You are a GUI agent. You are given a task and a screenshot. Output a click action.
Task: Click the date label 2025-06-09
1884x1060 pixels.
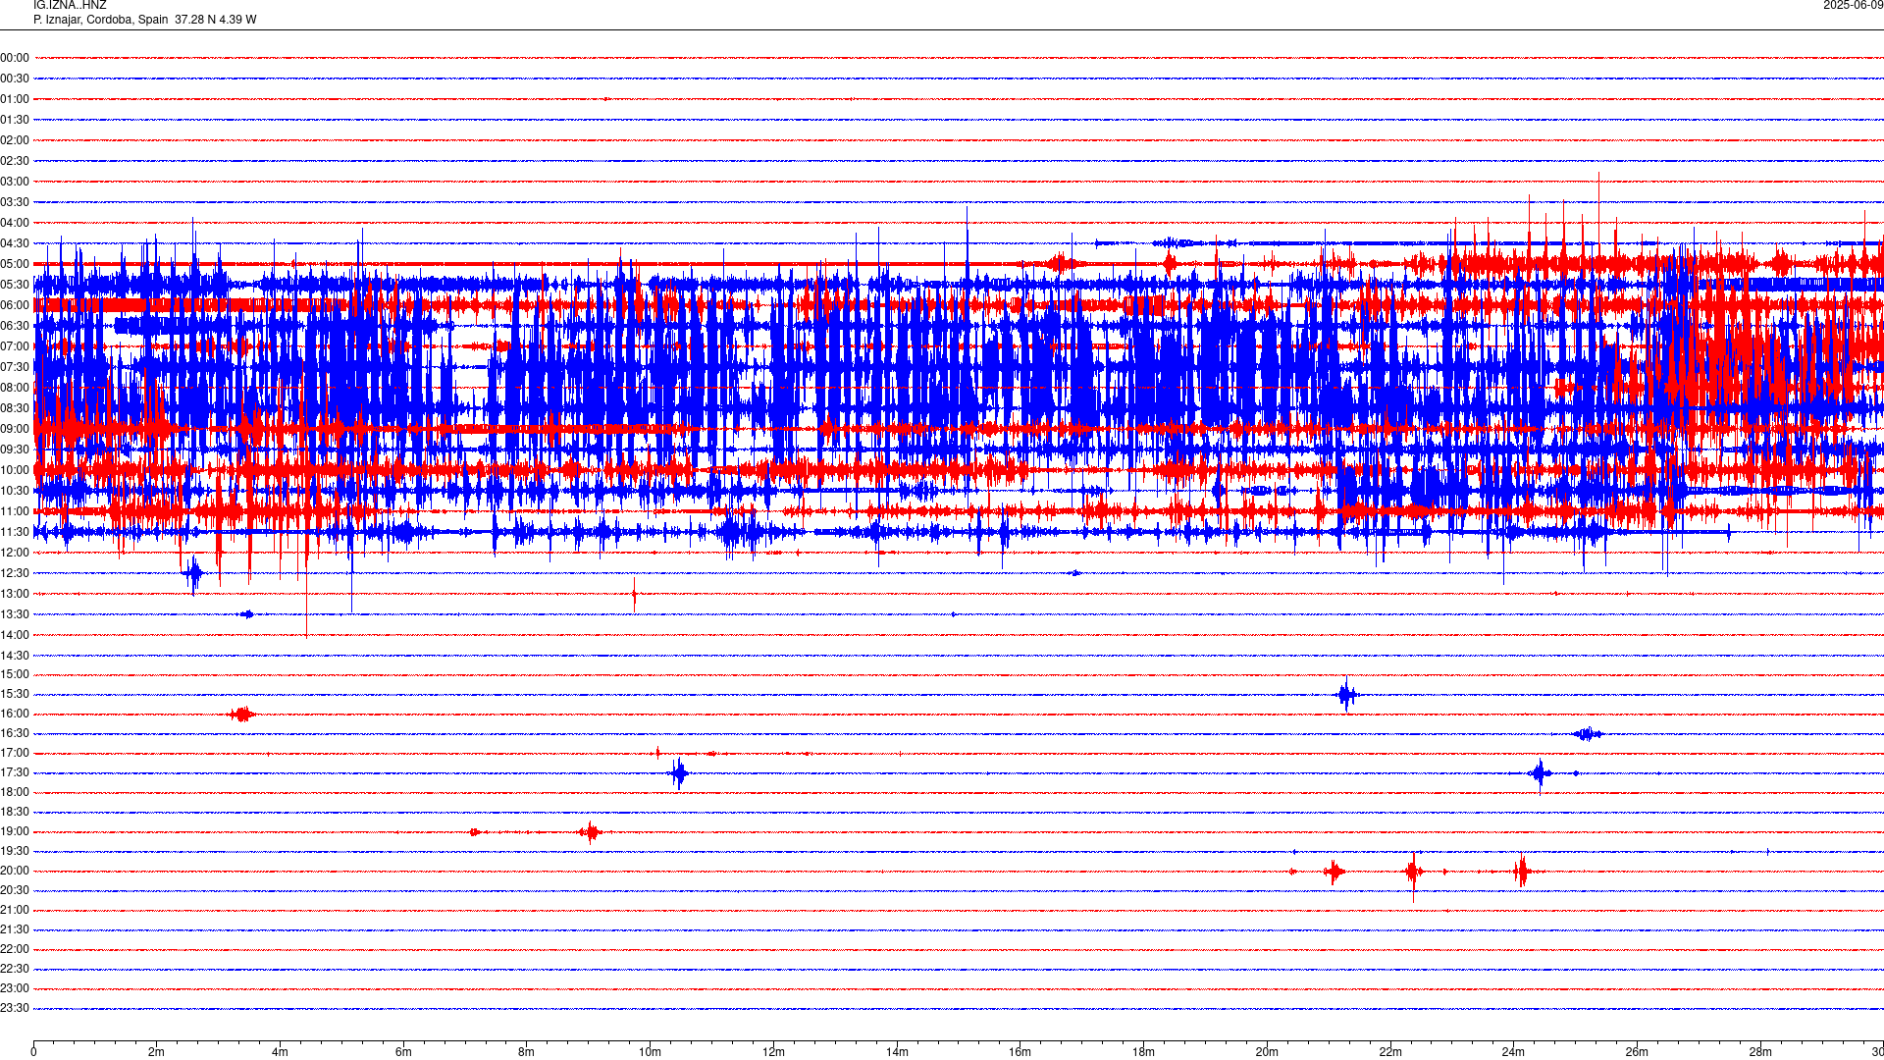pos(1853,6)
